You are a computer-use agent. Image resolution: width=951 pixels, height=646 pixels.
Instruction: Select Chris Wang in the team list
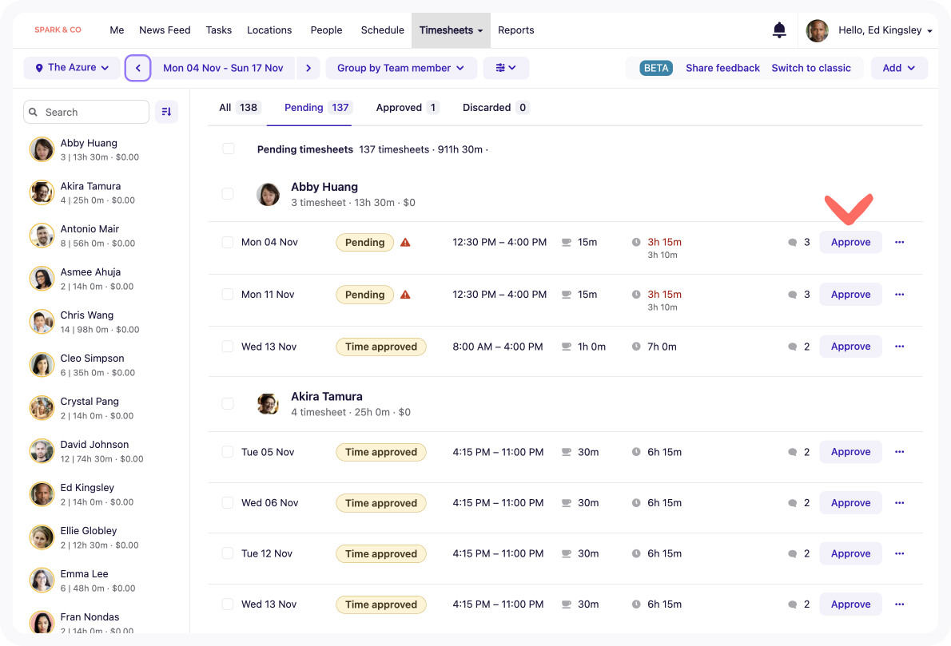(100, 322)
